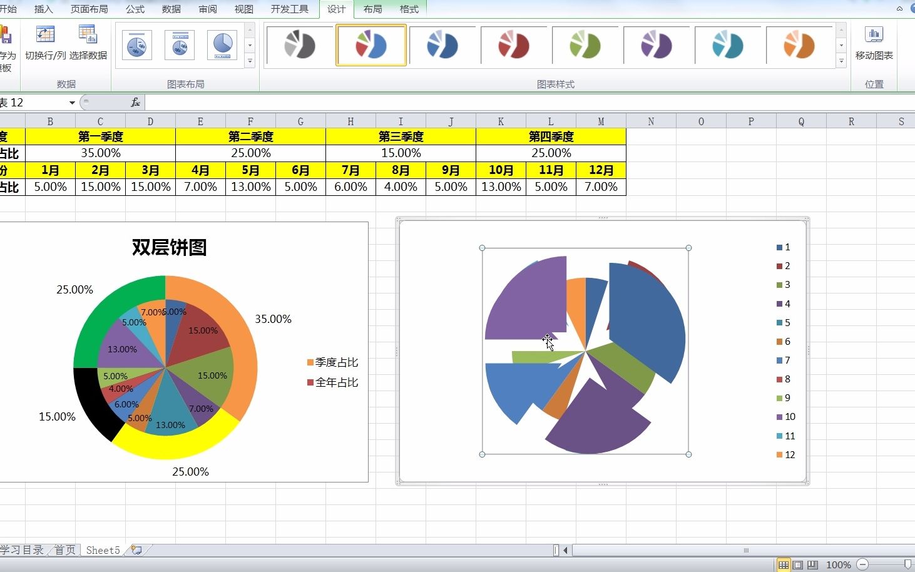Open the Formulas (公式) ribbon tab

click(x=135, y=9)
